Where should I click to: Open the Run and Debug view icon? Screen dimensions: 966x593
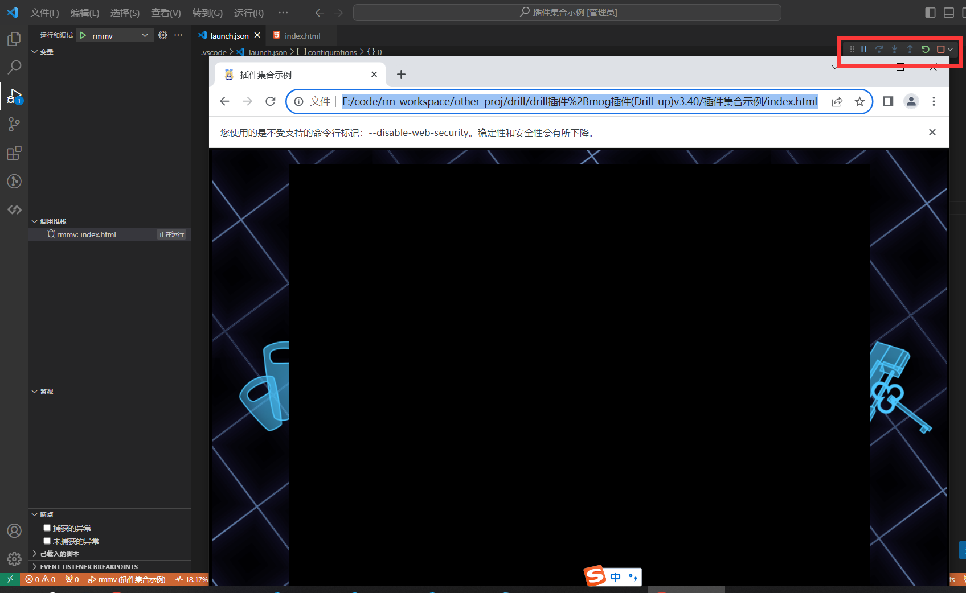coord(14,96)
